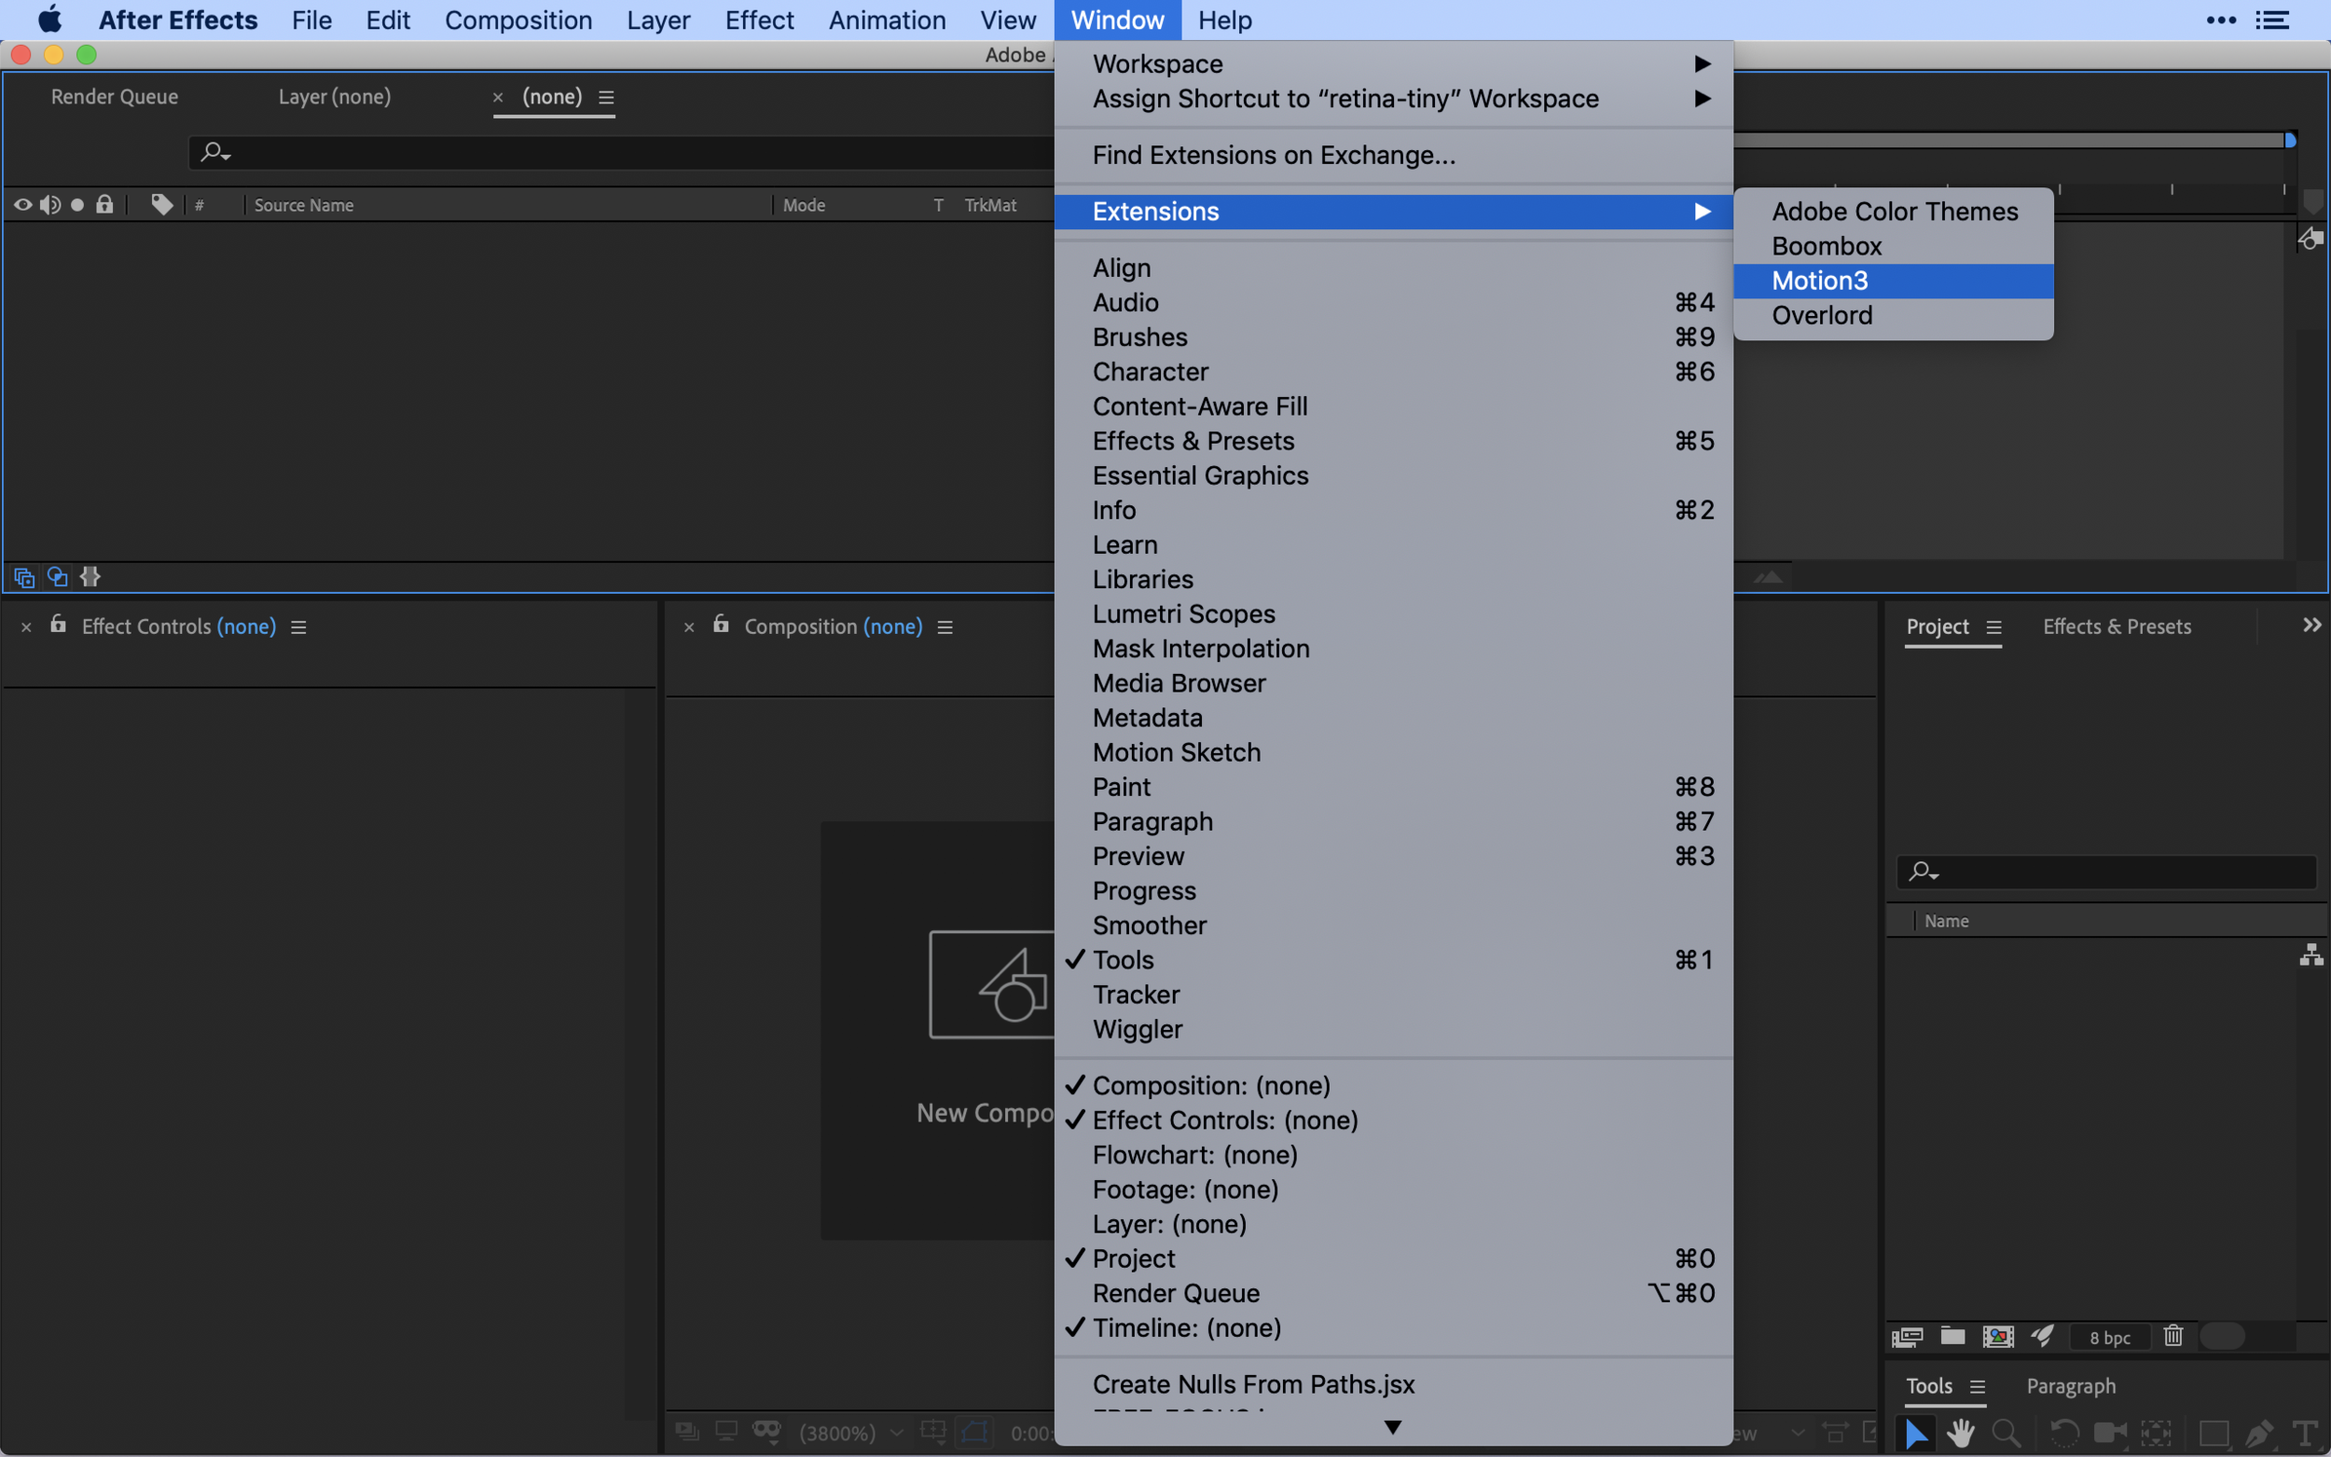Open the Lumetri Scopes panel
Image resolution: width=2331 pixels, height=1457 pixels.
pos(1392,613)
